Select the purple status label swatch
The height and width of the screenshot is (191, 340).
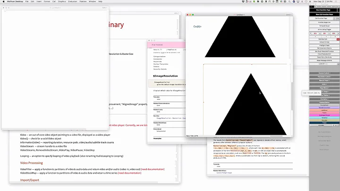click(324, 108)
